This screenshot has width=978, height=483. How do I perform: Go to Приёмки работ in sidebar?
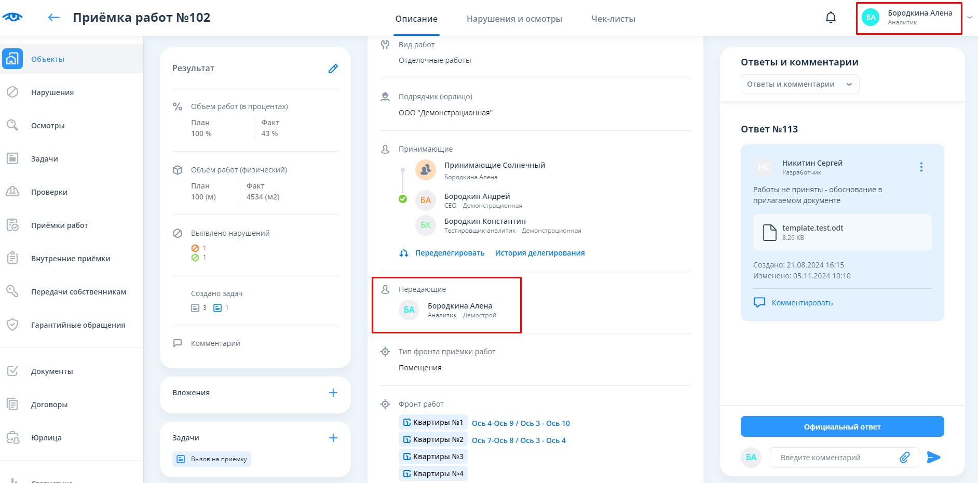(x=59, y=225)
